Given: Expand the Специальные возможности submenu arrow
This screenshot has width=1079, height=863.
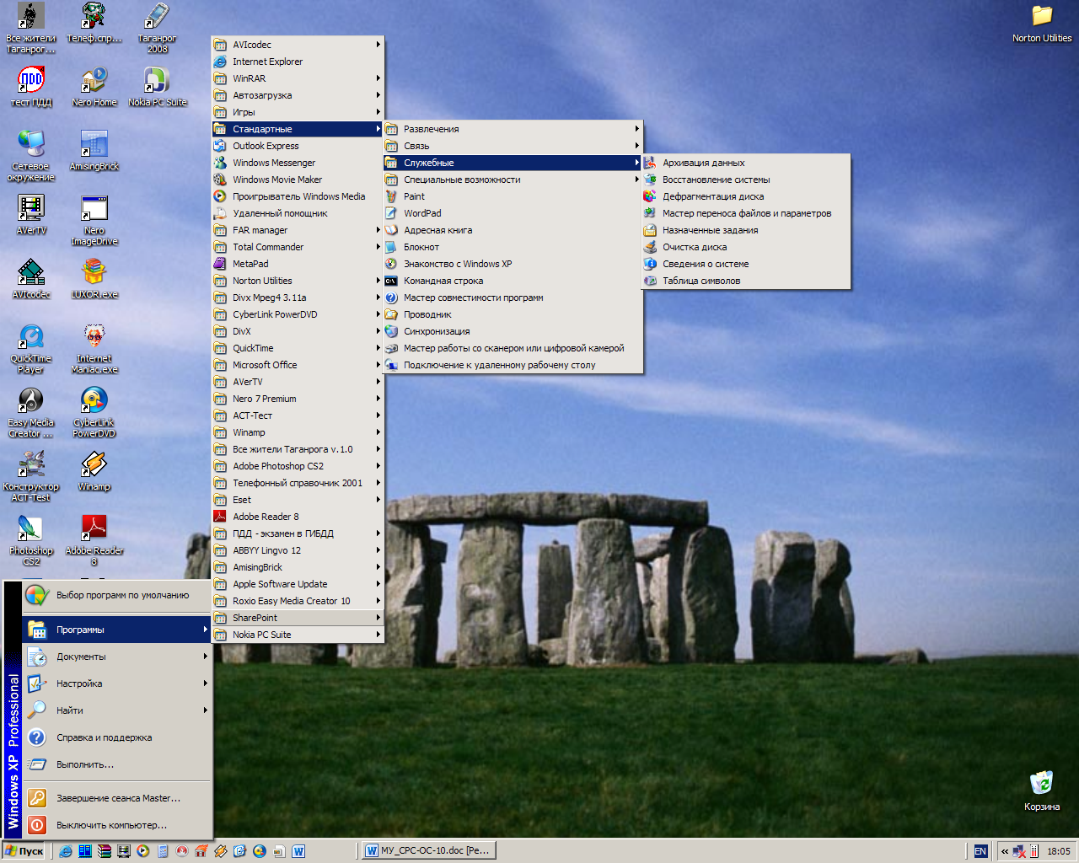Looking at the screenshot, I should (x=637, y=180).
